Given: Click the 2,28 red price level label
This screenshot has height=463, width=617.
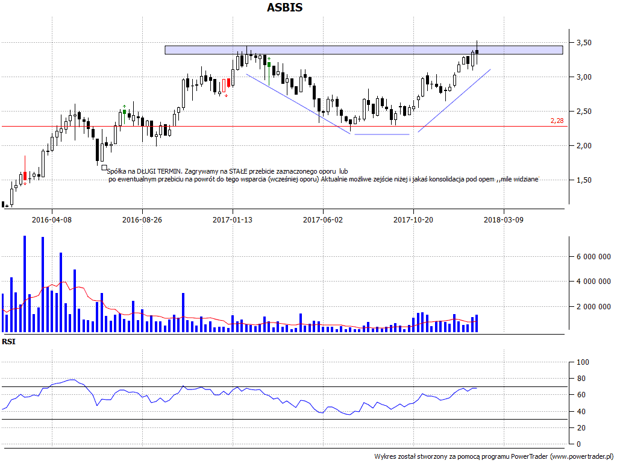Looking at the screenshot, I should [557, 121].
